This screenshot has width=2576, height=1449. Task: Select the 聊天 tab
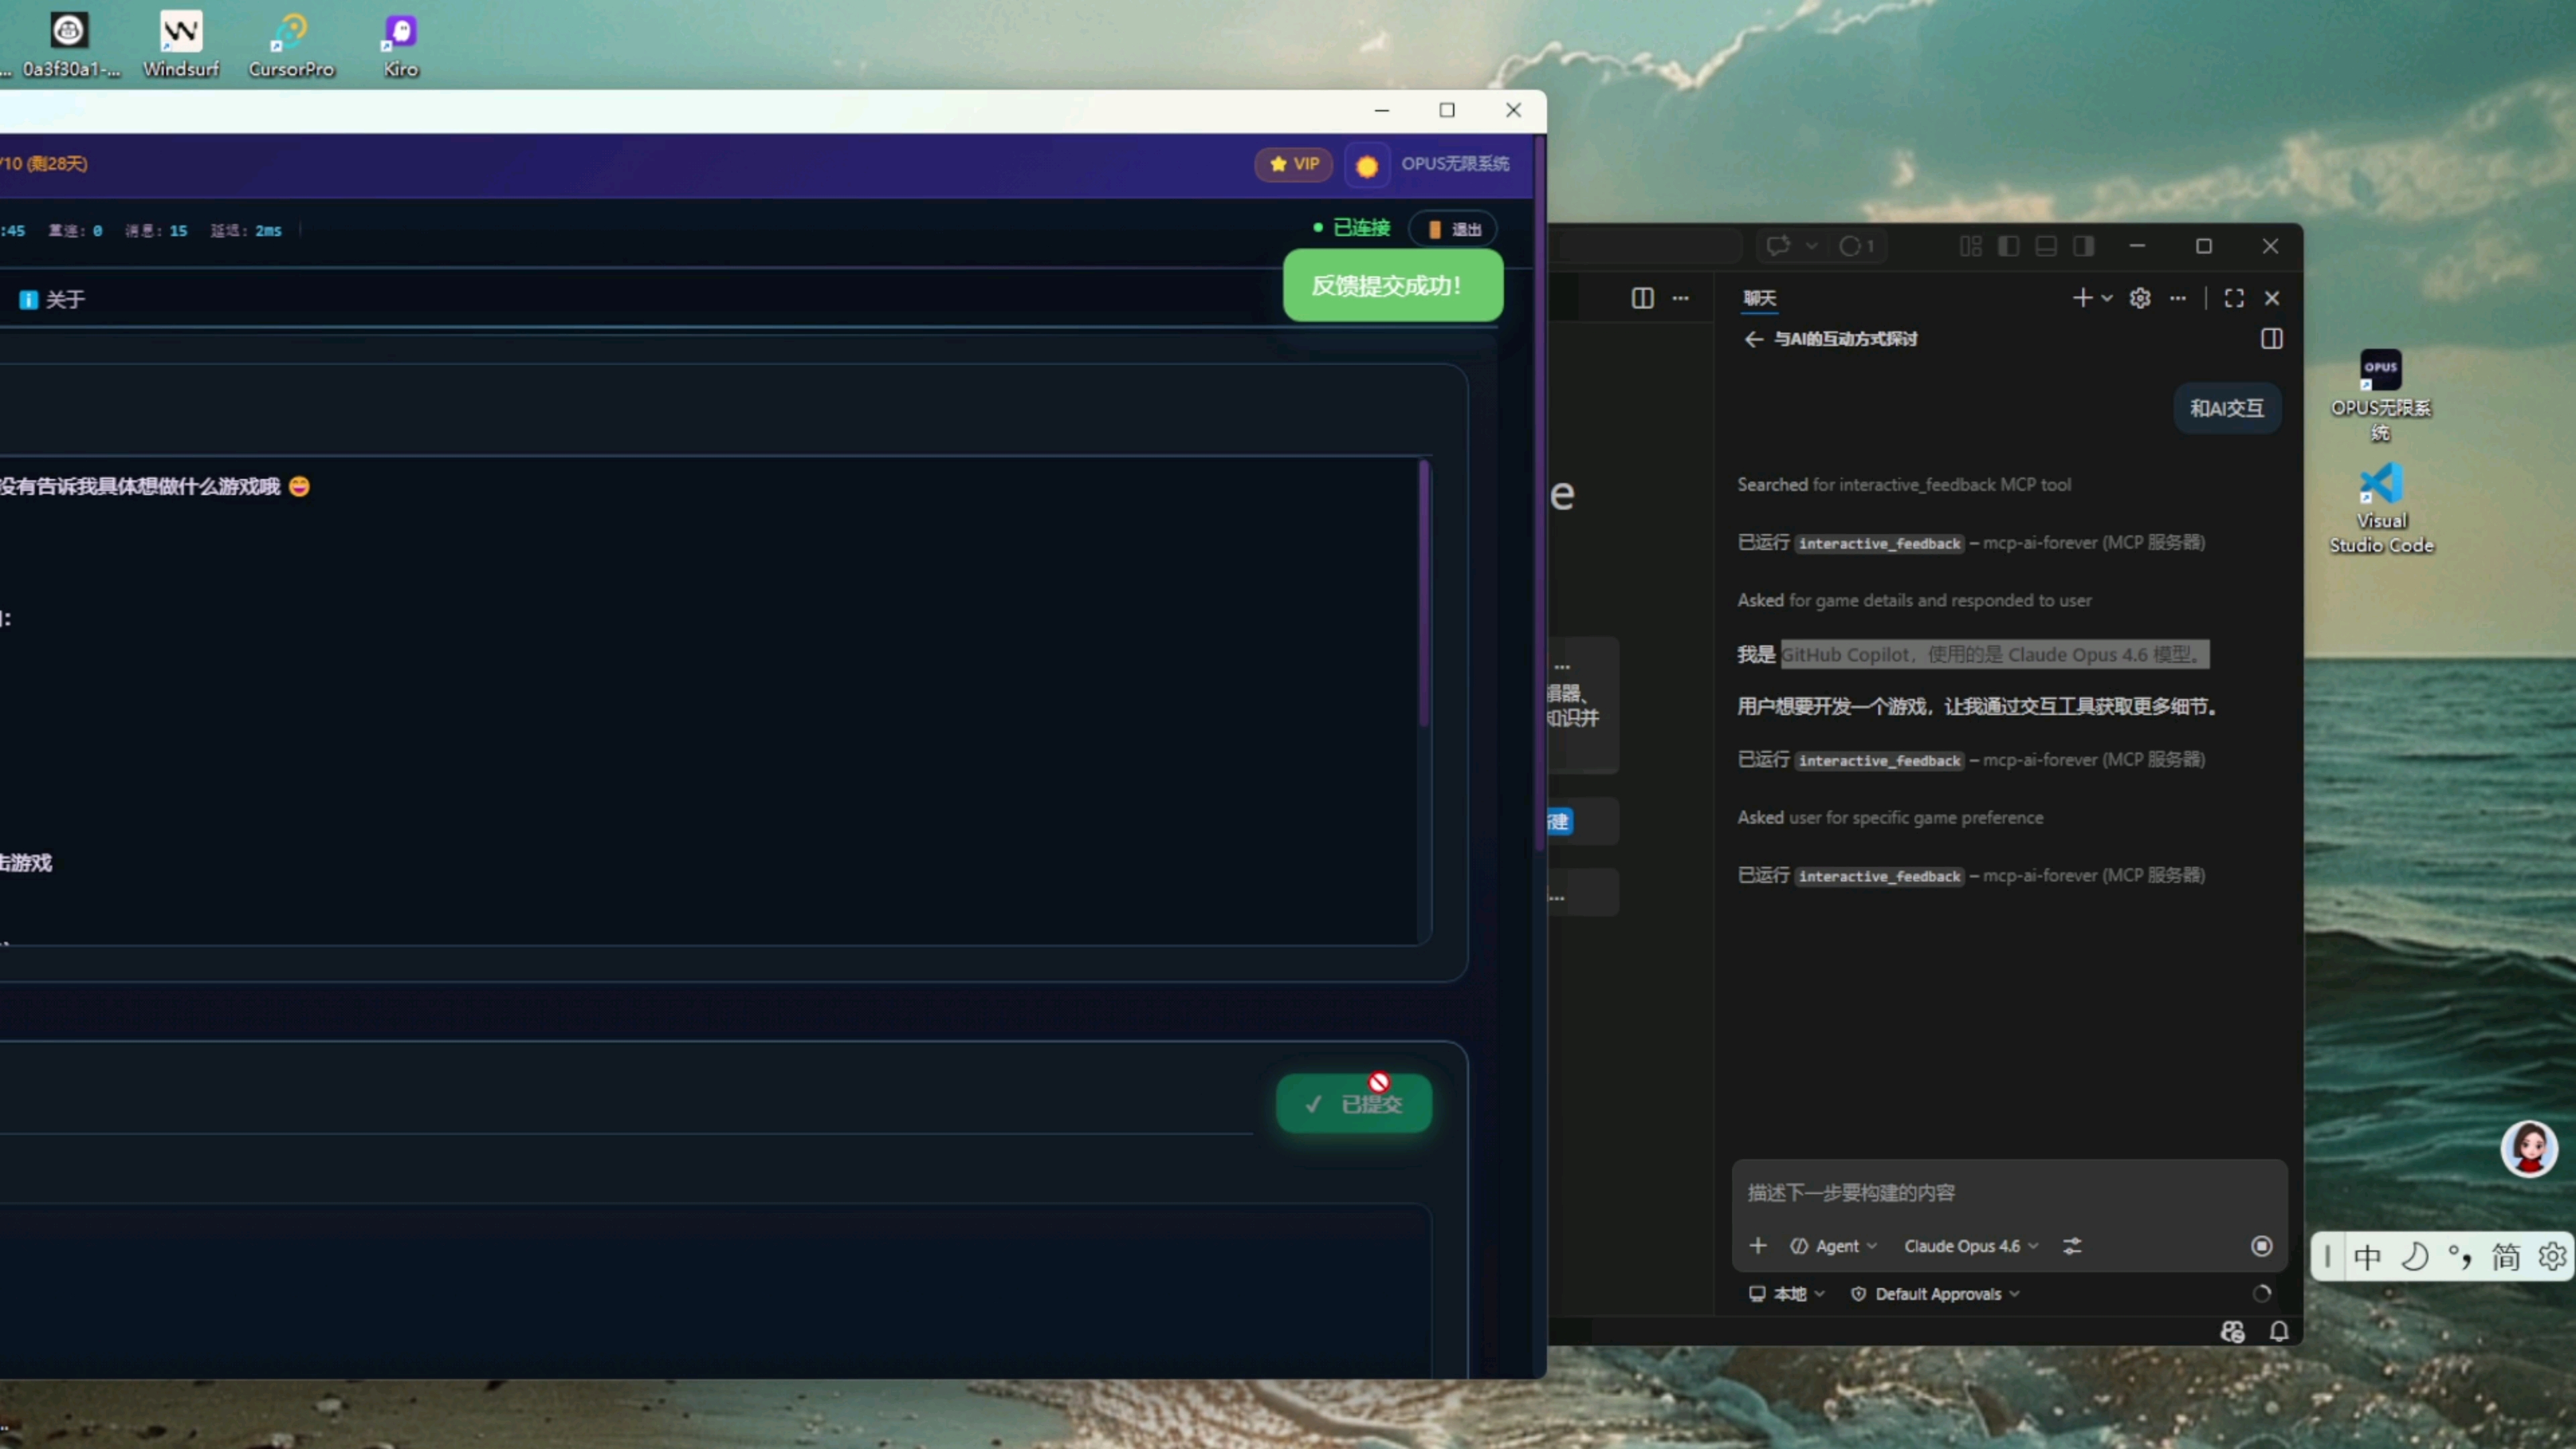pos(1759,298)
